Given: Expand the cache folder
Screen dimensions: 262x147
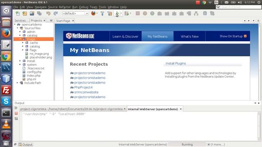Looking at the screenshot, I should pyautogui.click(x=23, y=42).
